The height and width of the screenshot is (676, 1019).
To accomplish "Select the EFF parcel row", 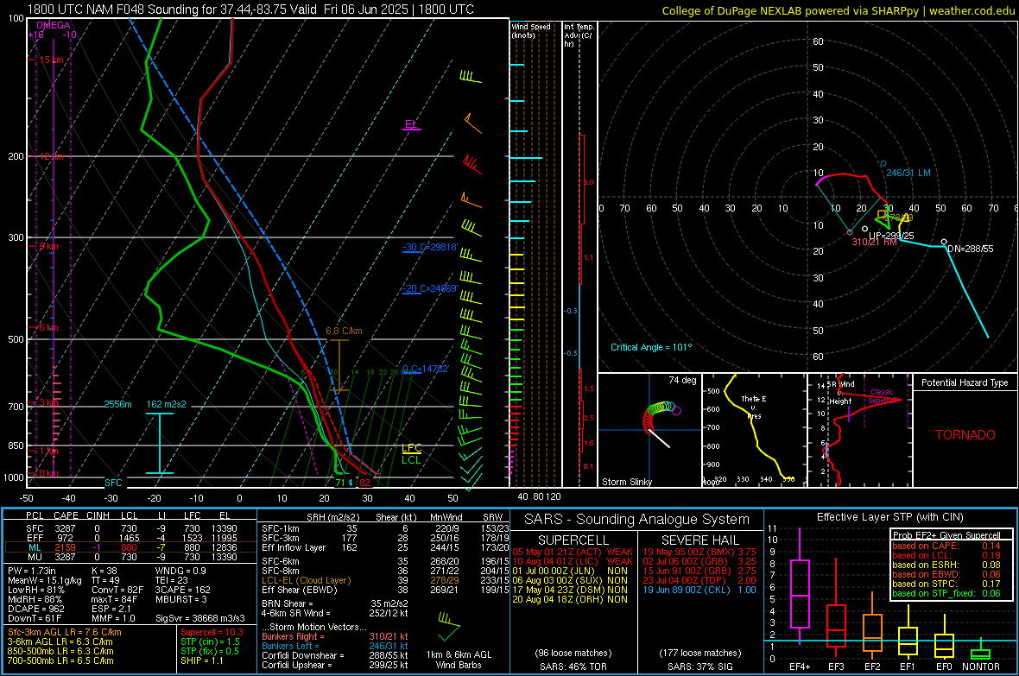I will click(x=130, y=538).
